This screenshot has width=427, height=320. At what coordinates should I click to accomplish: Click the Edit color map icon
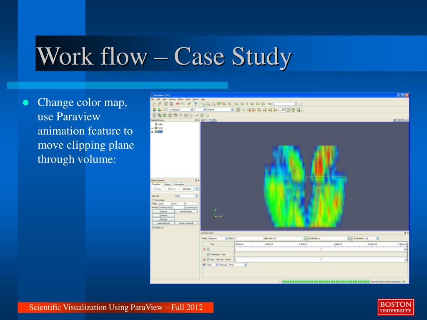[160, 110]
